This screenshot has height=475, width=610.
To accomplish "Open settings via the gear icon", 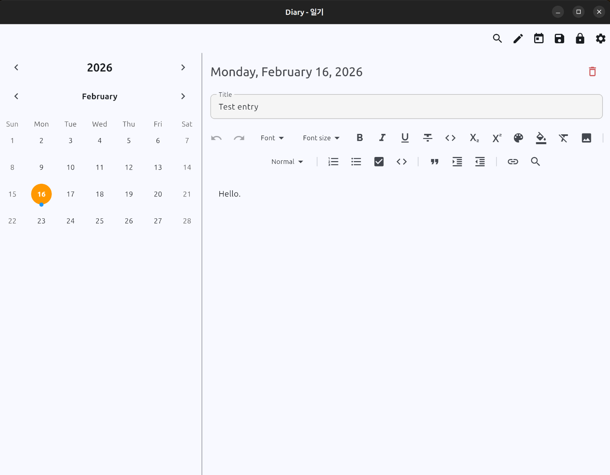I will coord(601,39).
